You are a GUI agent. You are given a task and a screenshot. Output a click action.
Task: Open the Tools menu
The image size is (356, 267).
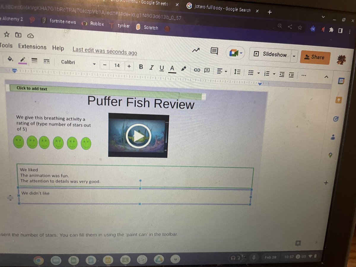point(6,45)
